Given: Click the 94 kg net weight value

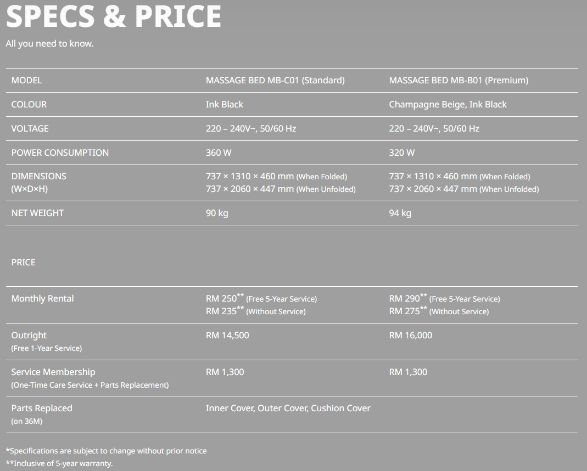Looking at the screenshot, I should (x=400, y=213).
